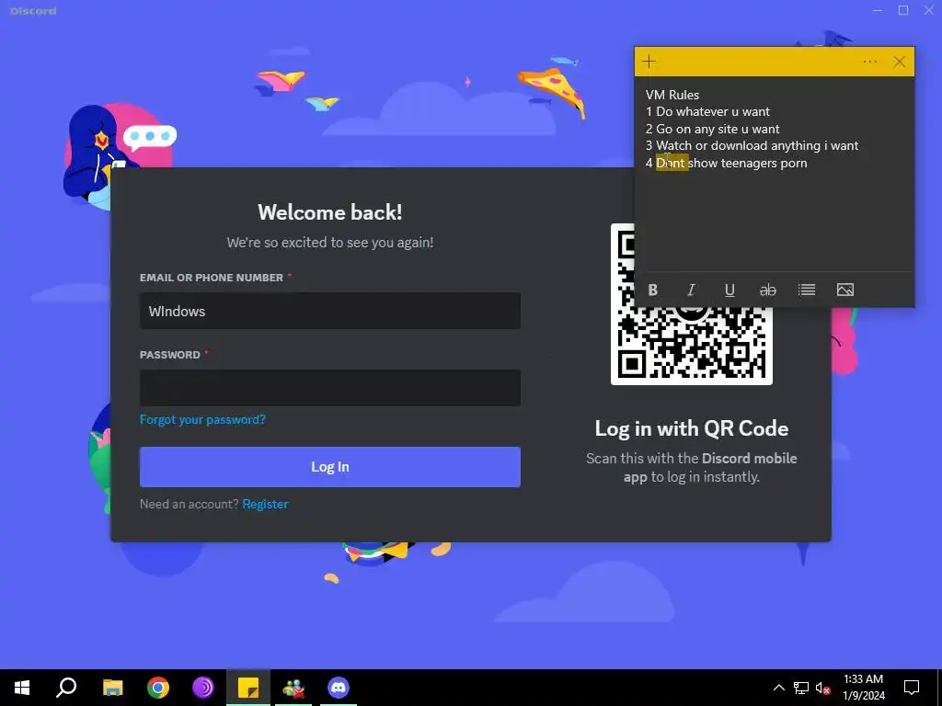Open the users app with red X in taskbar

pyautogui.click(x=293, y=688)
